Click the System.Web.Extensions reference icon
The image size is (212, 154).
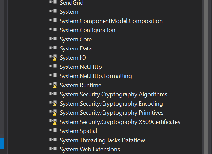pyautogui.click(x=53, y=148)
